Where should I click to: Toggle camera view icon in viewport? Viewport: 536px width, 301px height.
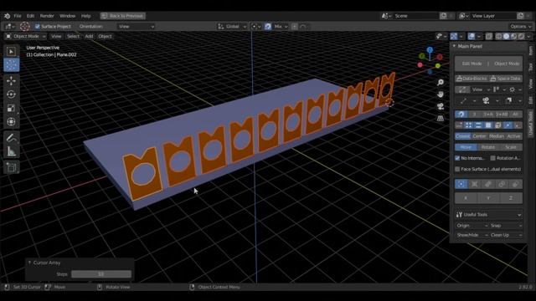[x=441, y=106]
